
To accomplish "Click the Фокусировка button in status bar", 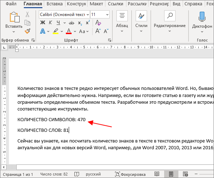I will pyautogui.click(x=130, y=174).
